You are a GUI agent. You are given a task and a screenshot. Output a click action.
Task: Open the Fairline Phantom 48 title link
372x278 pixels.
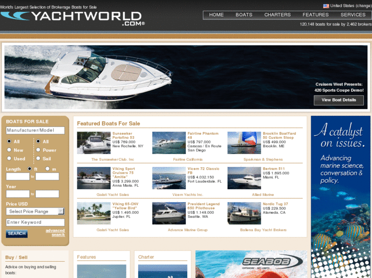coord(203,136)
